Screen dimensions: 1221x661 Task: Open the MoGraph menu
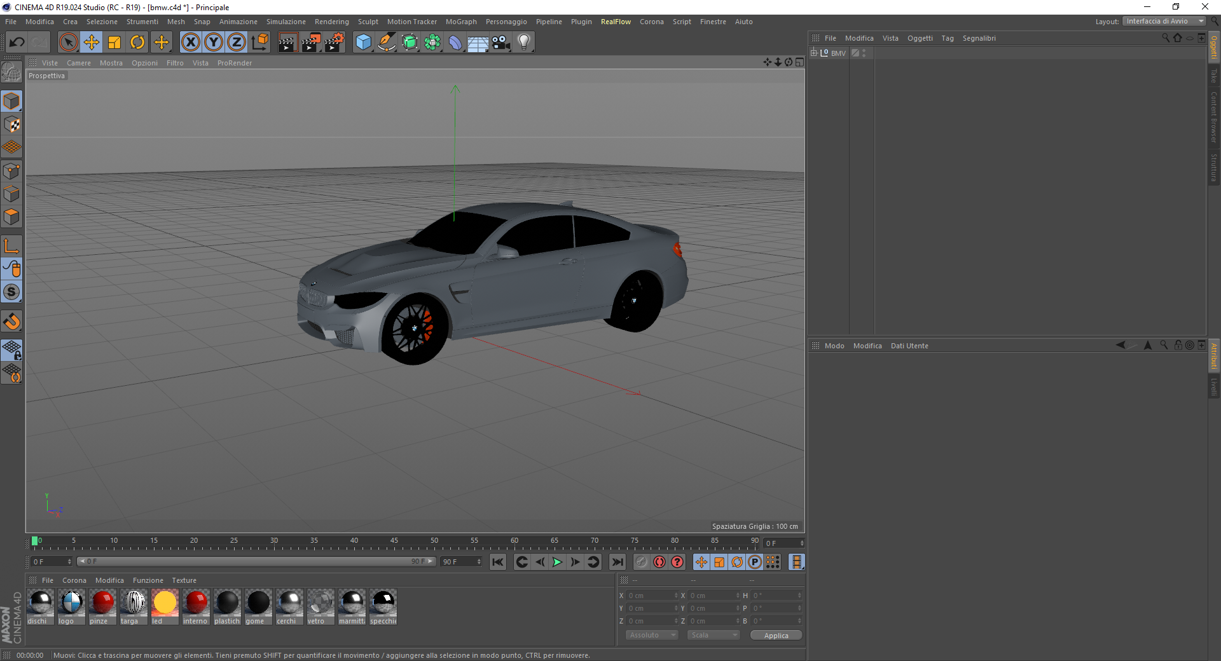pyautogui.click(x=461, y=22)
